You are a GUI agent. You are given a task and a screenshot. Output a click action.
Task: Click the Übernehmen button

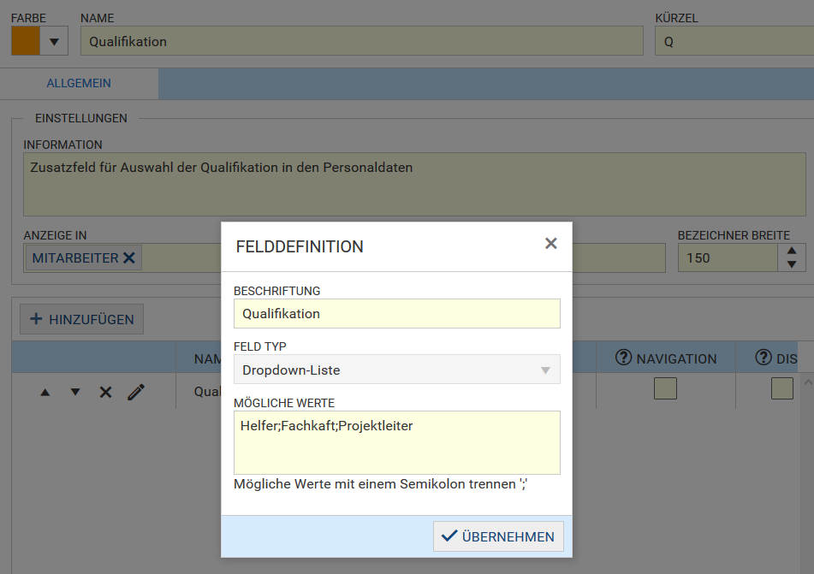[498, 536]
